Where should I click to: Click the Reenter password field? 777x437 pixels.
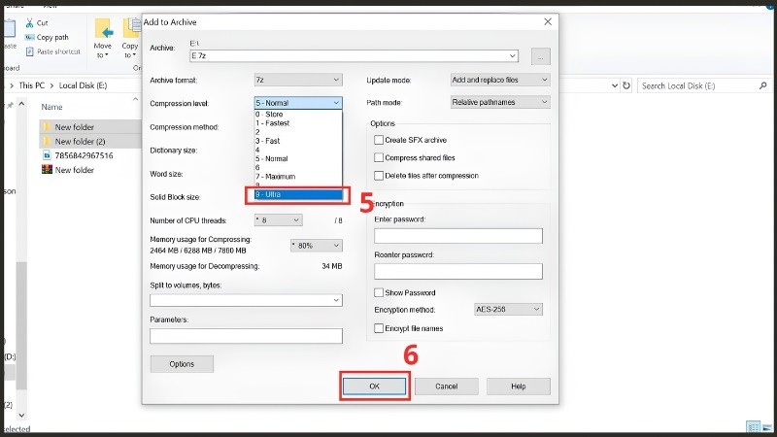(458, 272)
